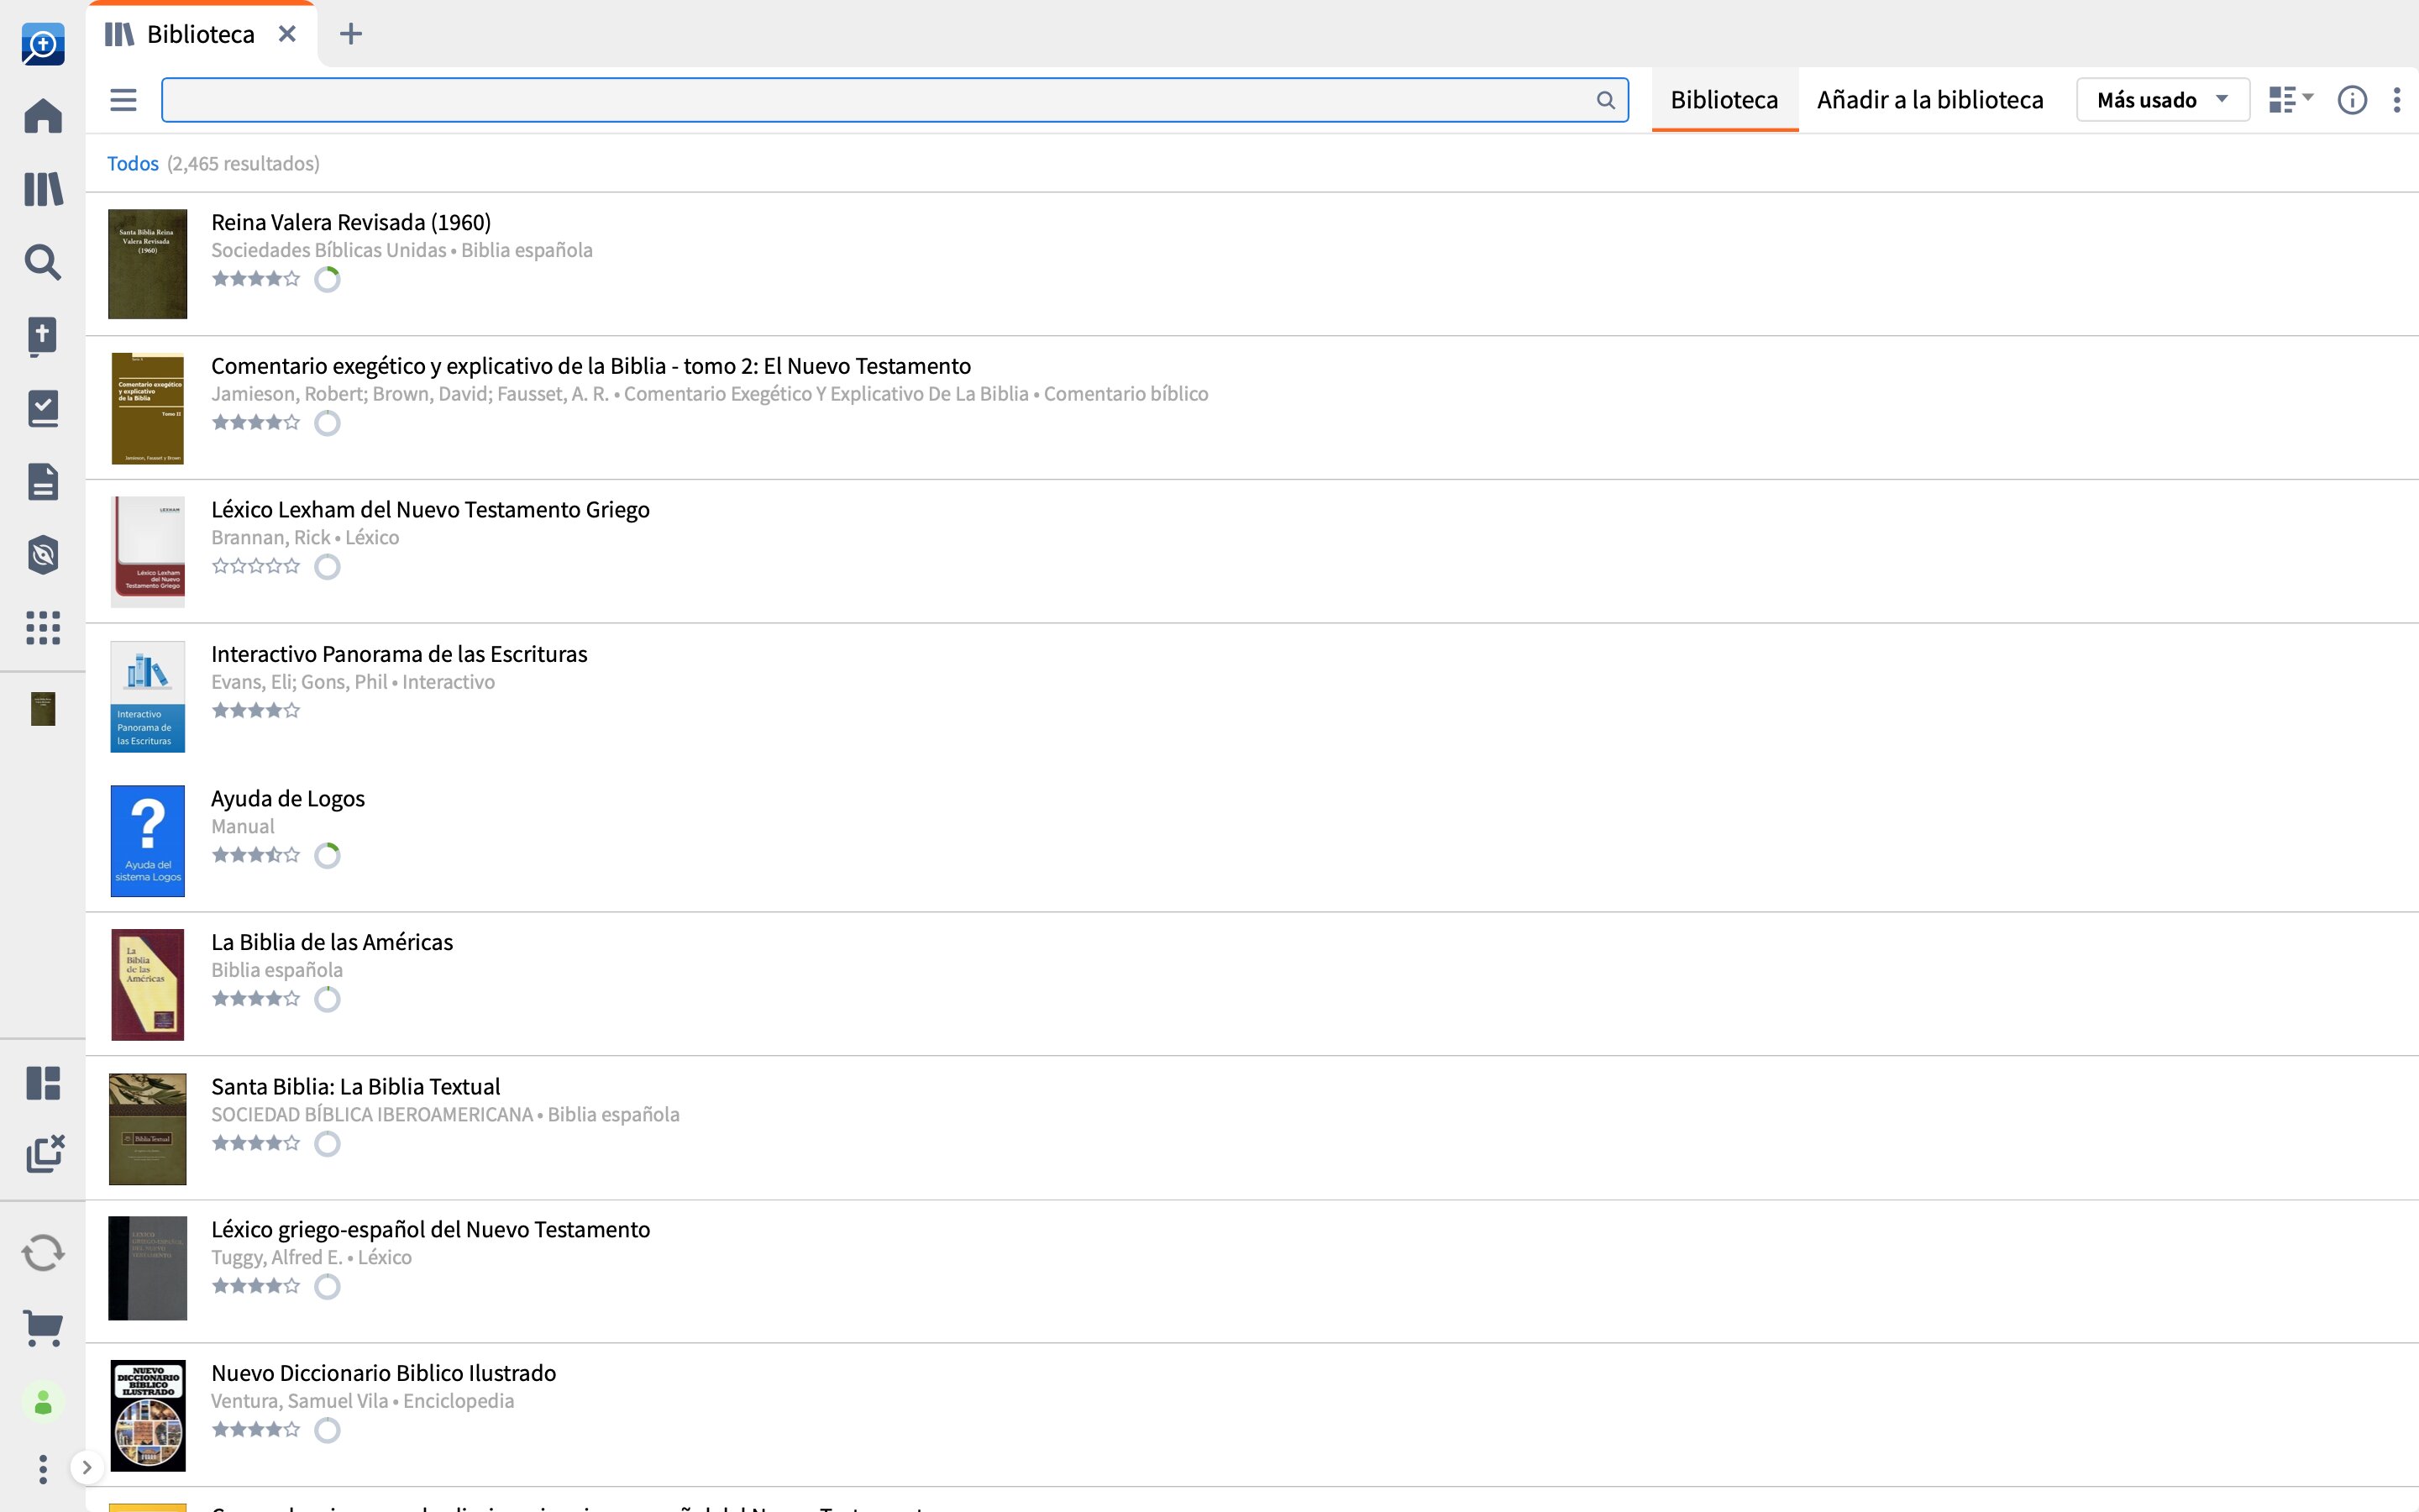The image size is (2419, 1512).
Task: Open the user account icon
Action: [x=43, y=1403]
